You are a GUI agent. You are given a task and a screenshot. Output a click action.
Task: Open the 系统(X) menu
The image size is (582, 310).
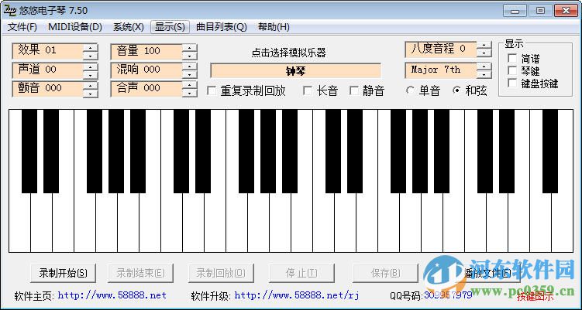point(129,27)
